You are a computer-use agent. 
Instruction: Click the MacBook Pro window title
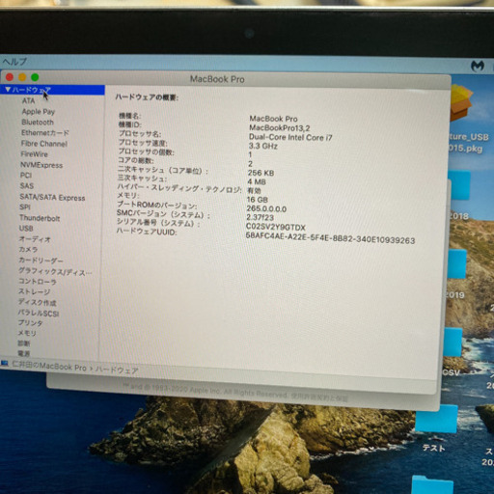217,79
